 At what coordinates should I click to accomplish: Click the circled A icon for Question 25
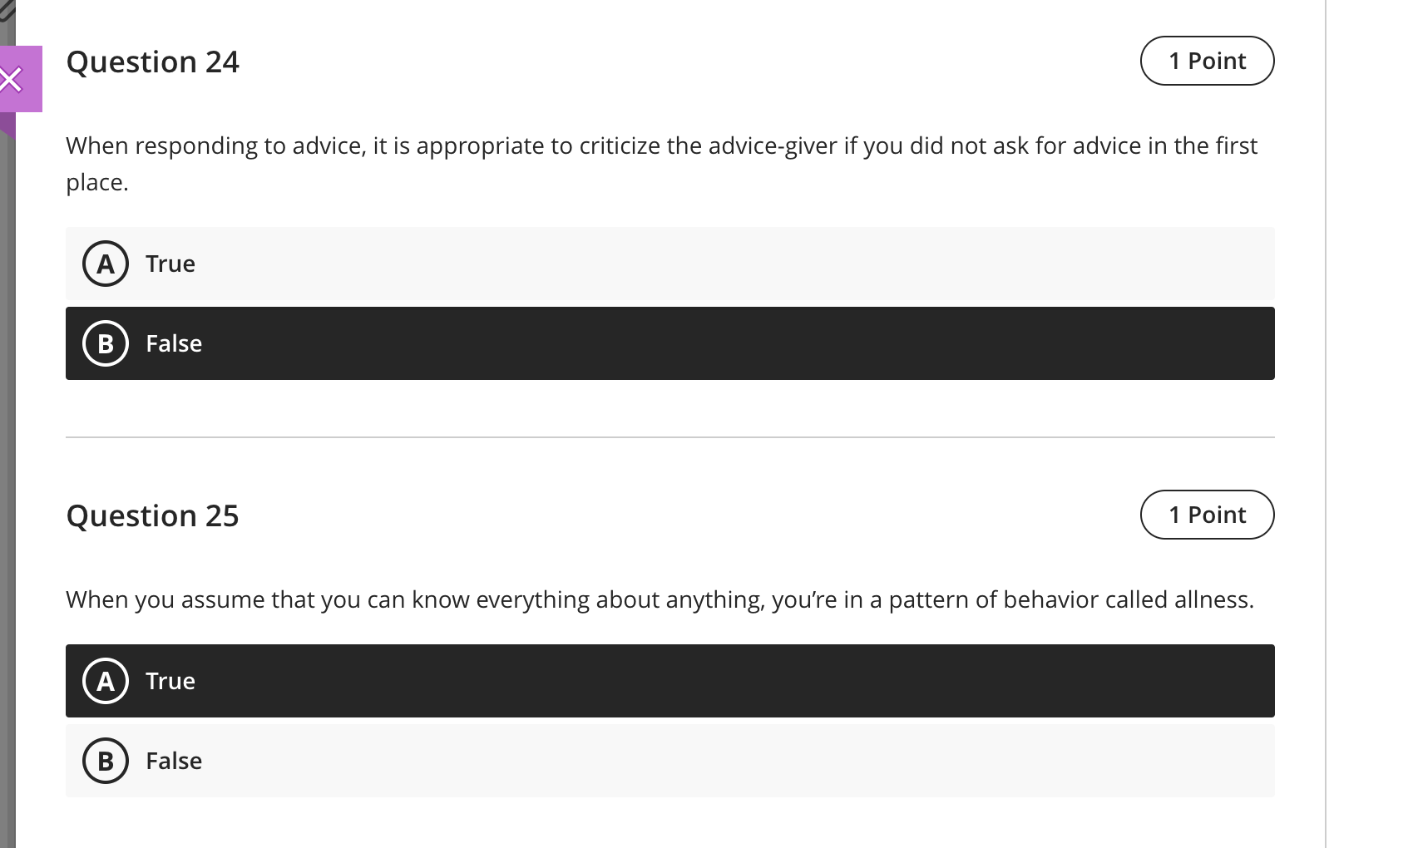[x=105, y=680]
